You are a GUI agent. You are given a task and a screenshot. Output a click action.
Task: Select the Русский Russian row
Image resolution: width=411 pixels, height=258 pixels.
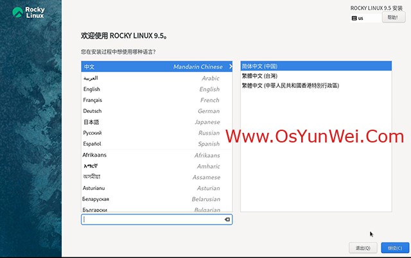157,133
